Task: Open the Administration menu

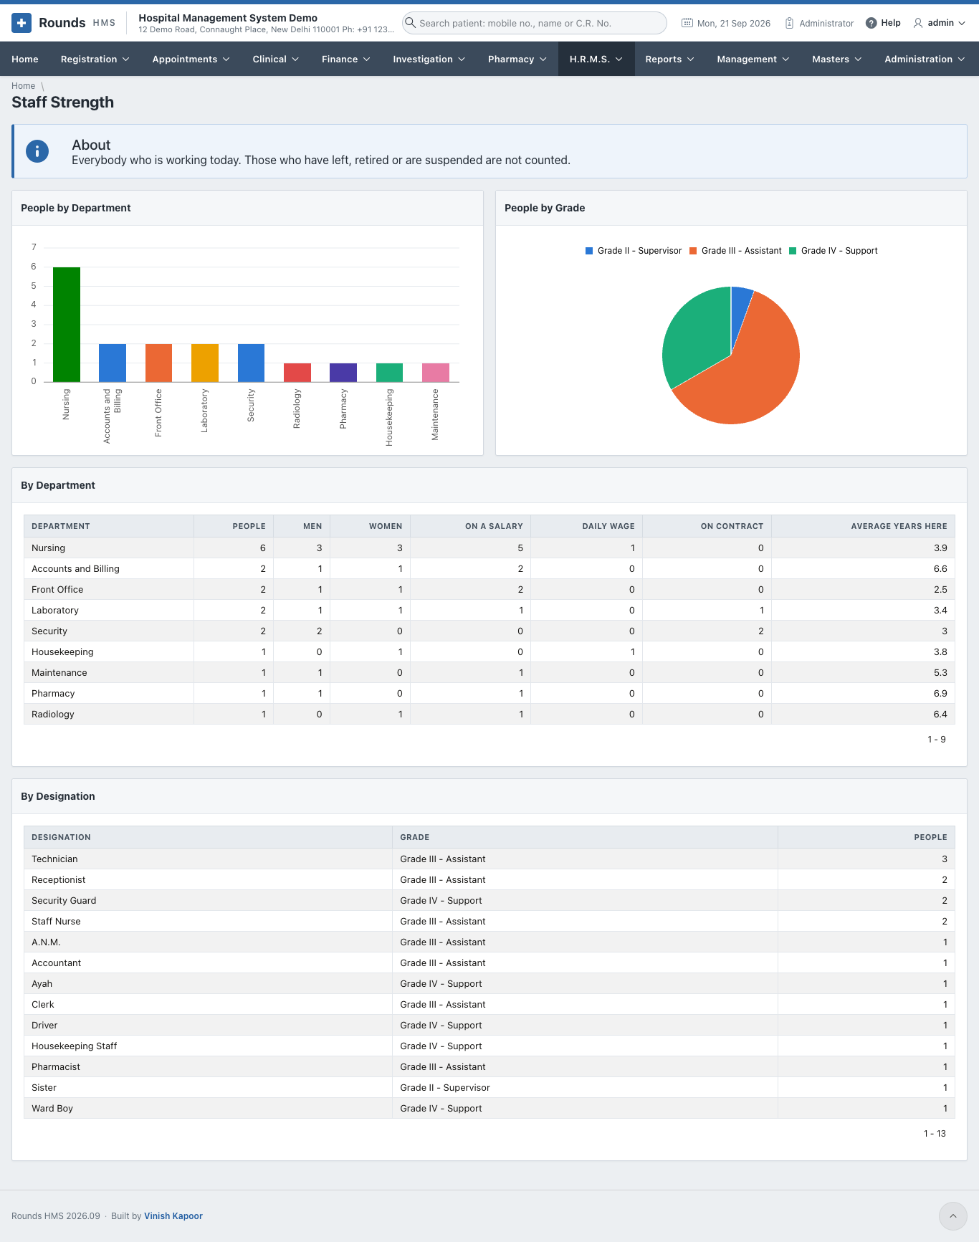Action: tap(925, 59)
